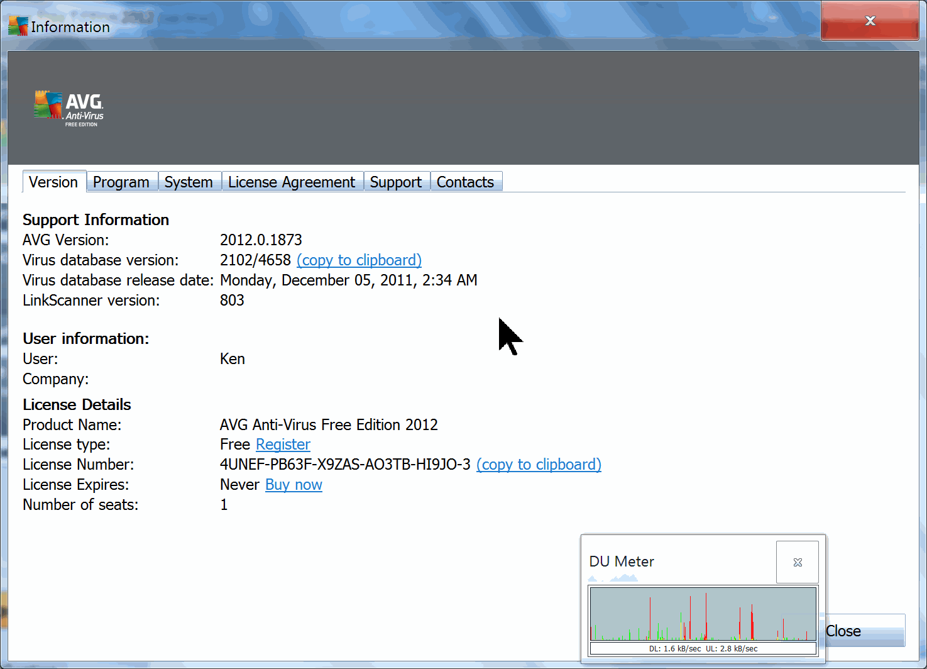The width and height of the screenshot is (927, 669).
Task: Click the Close button
Action: point(864,631)
